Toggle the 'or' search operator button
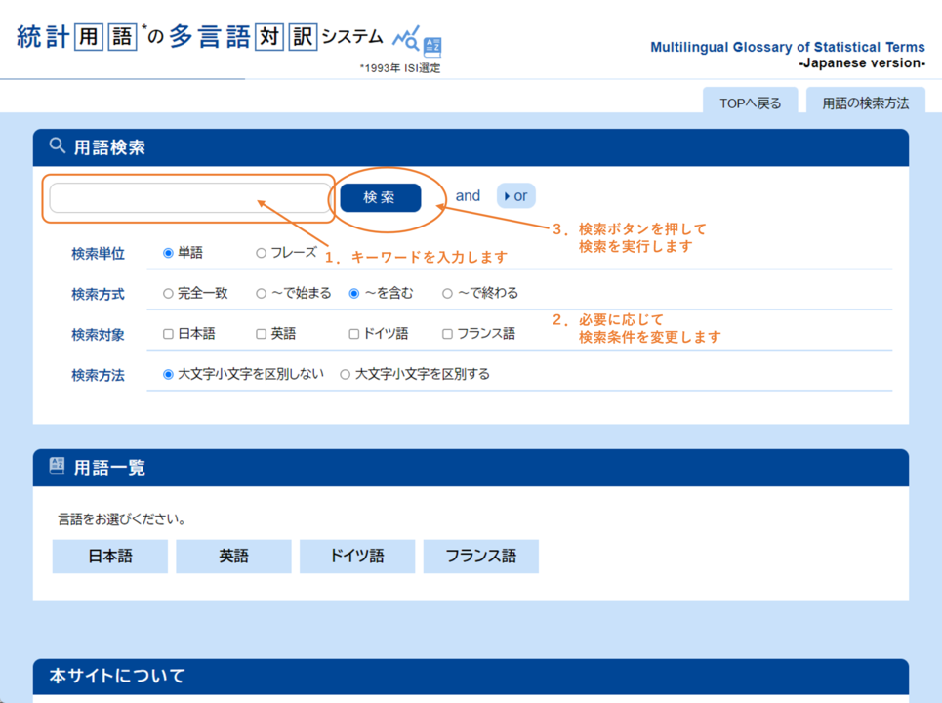The width and height of the screenshot is (942, 703). 516,196
